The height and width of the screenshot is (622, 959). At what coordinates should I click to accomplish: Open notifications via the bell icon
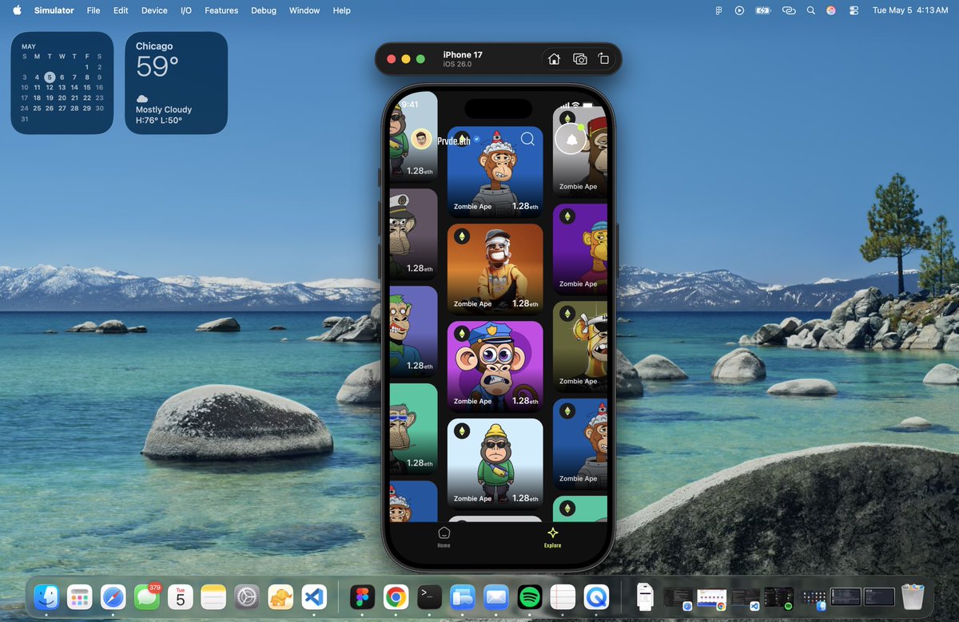click(571, 139)
